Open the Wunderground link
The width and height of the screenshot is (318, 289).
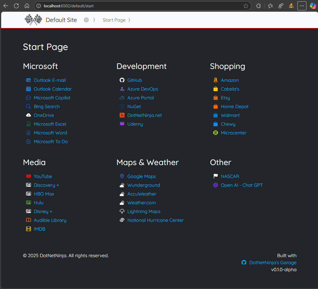click(144, 185)
